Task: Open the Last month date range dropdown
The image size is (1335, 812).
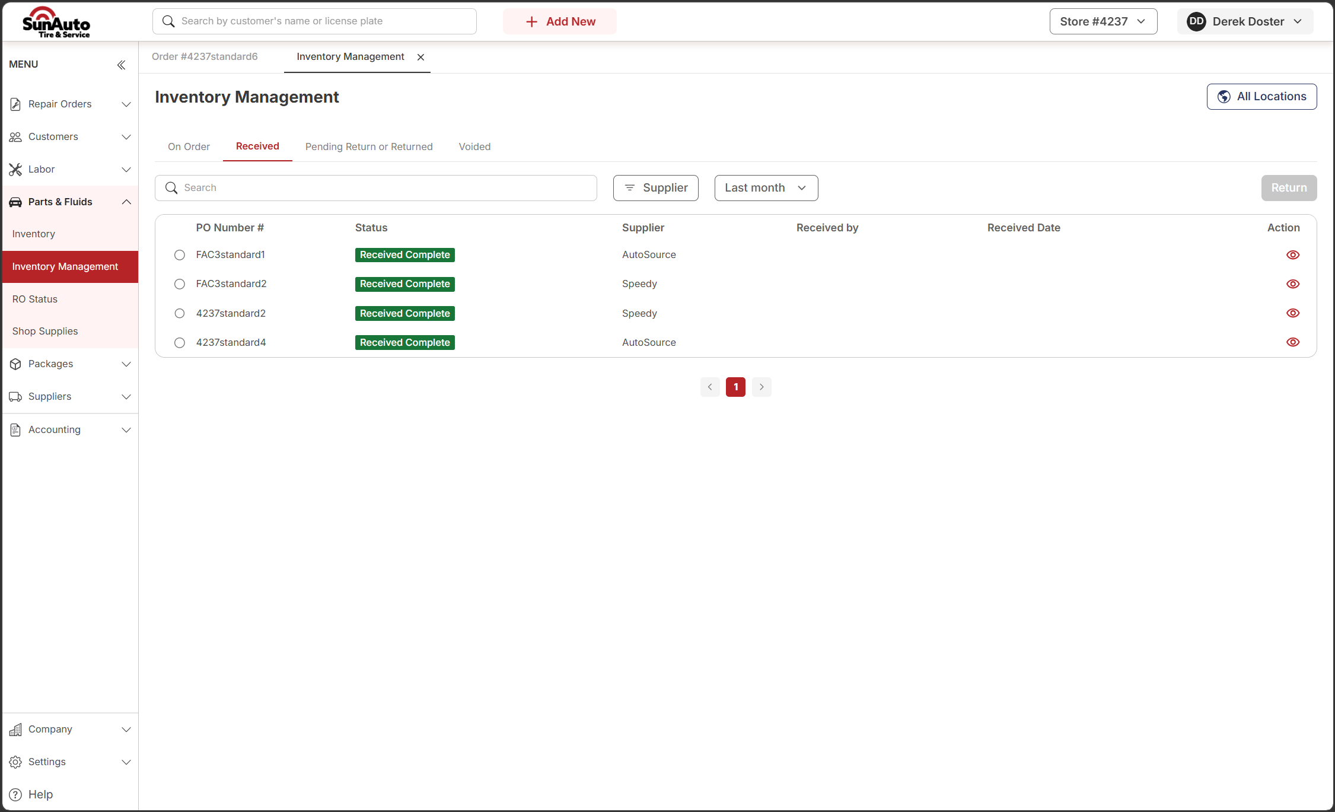Action: pyautogui.click(x=766, y=188)
